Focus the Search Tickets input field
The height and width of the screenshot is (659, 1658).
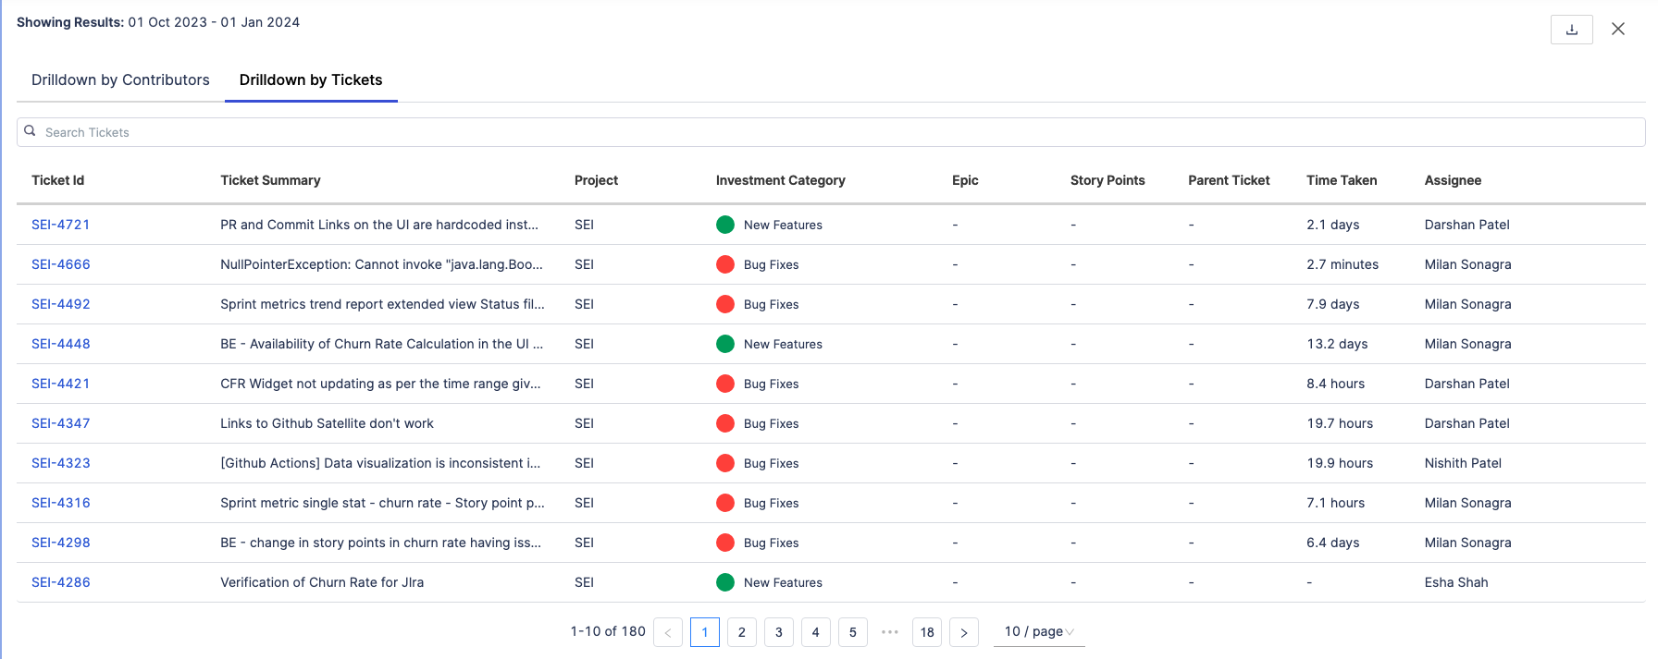click(x=833, y=132)
